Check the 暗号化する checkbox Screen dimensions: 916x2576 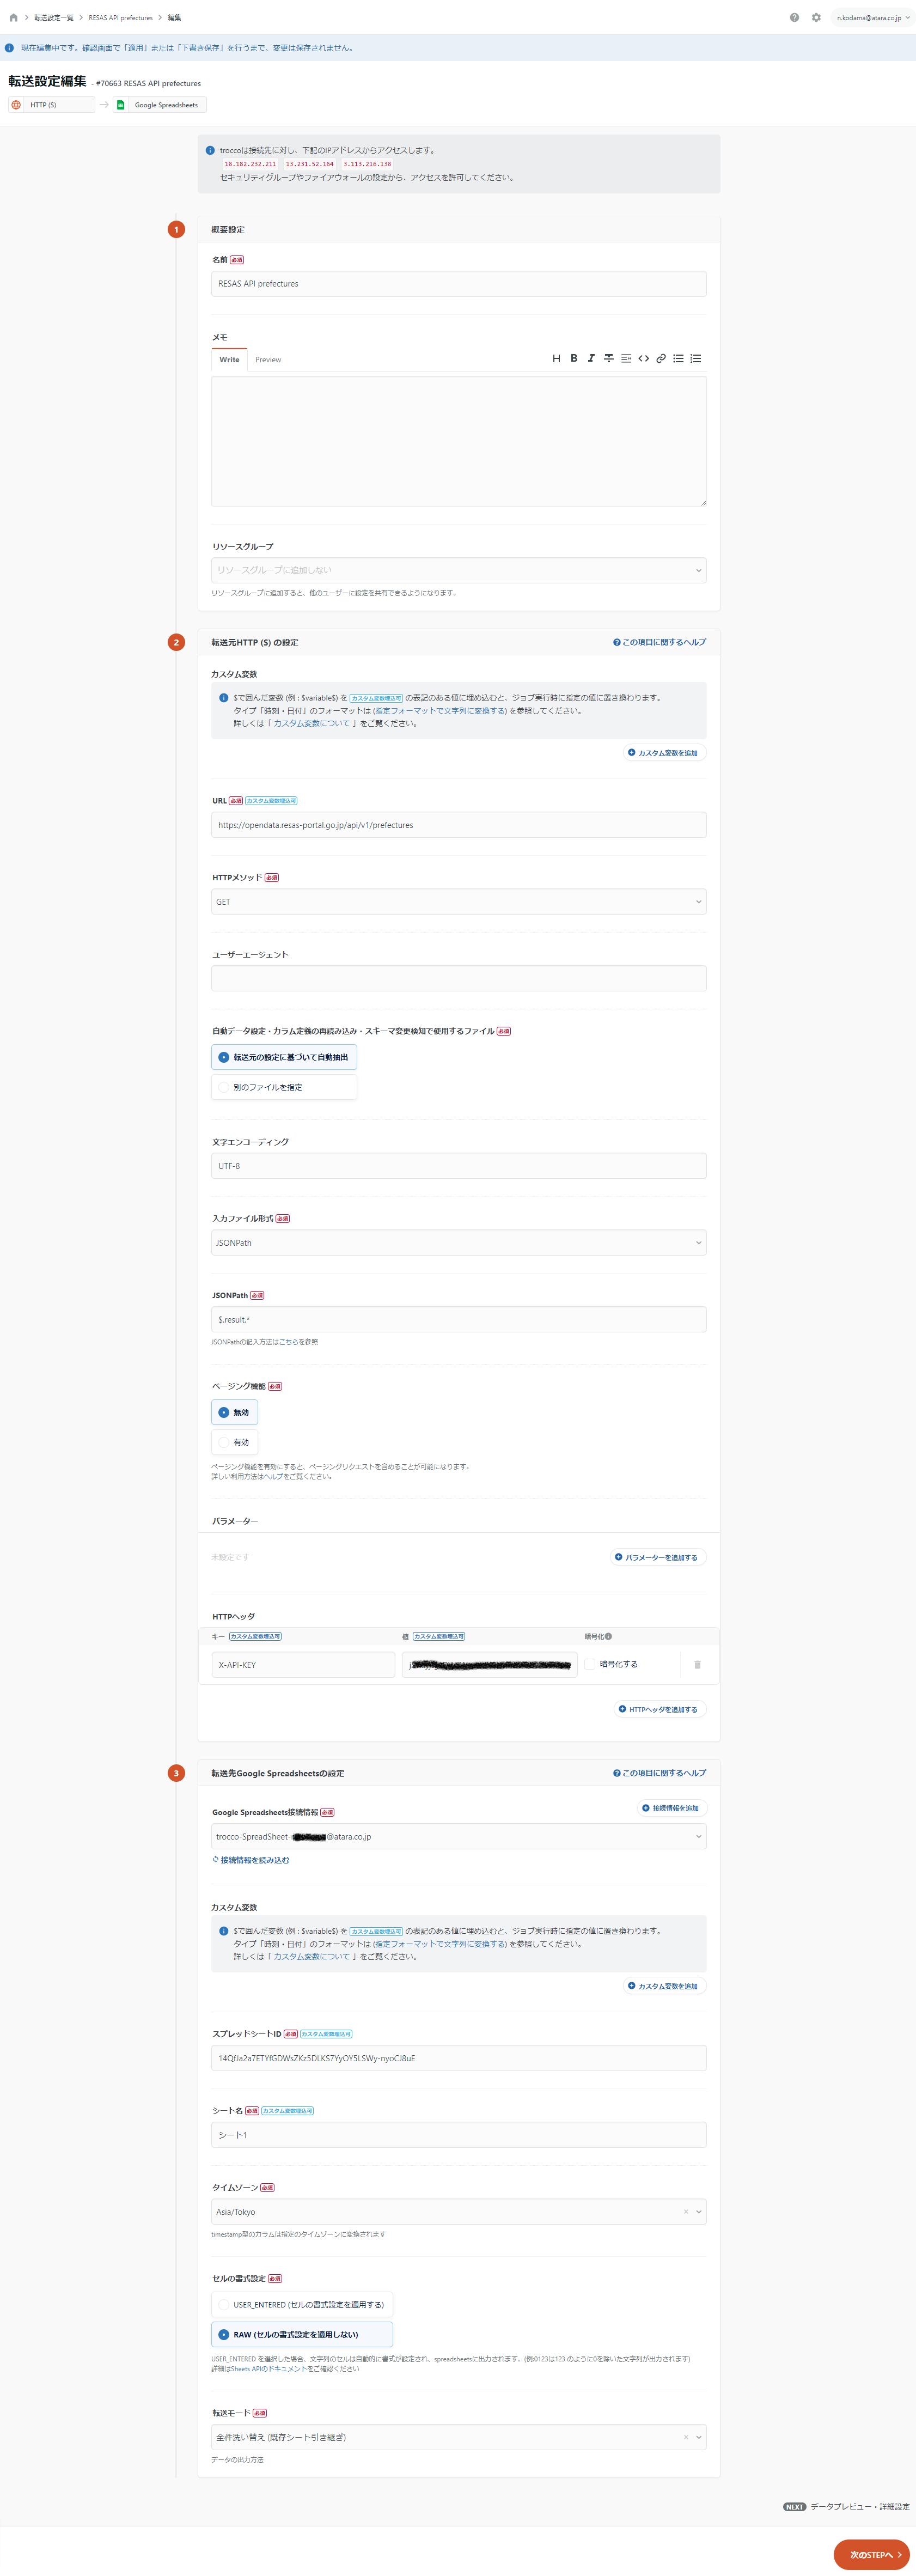tap(591, 1664)
